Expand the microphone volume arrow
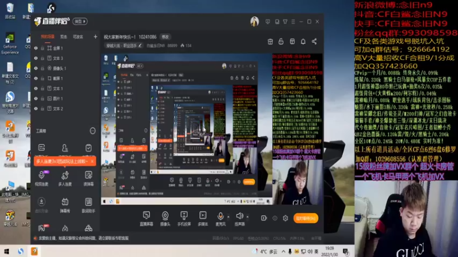Viewport: 458px width, 257px height. pyautogui.click(x=228, y=216)
